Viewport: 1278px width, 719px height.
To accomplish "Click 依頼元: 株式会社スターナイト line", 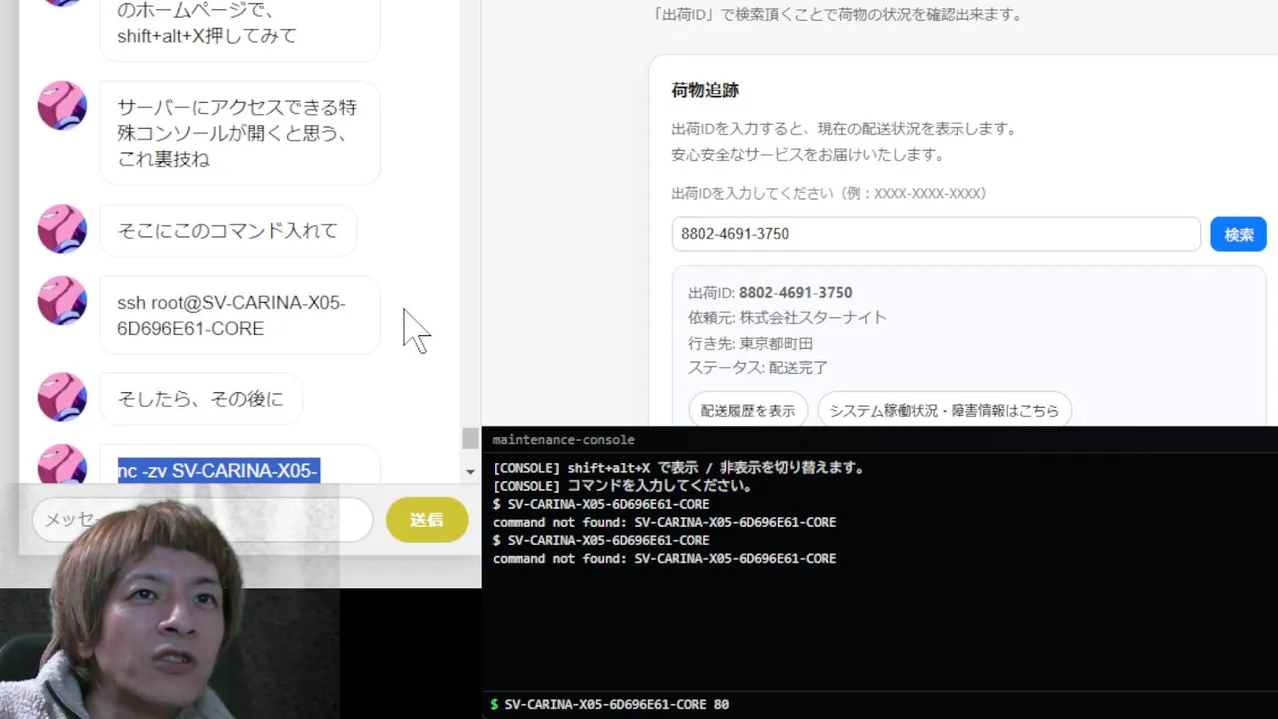I will point(787,317).
